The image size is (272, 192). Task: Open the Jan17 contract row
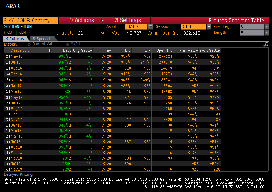tap(112, 86)
